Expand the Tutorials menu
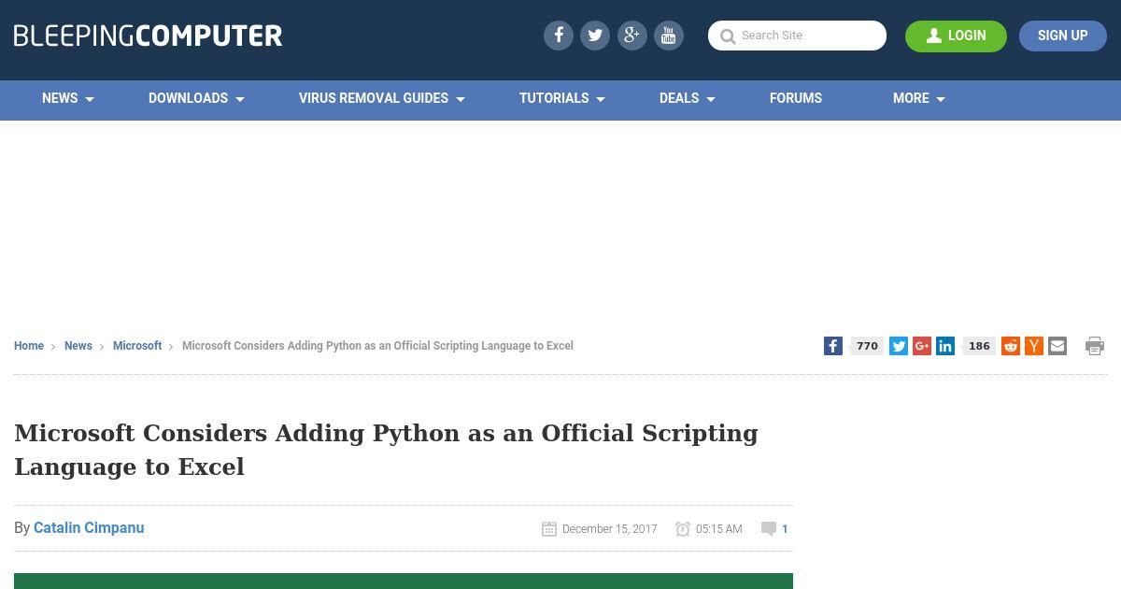 pos(562,98)
